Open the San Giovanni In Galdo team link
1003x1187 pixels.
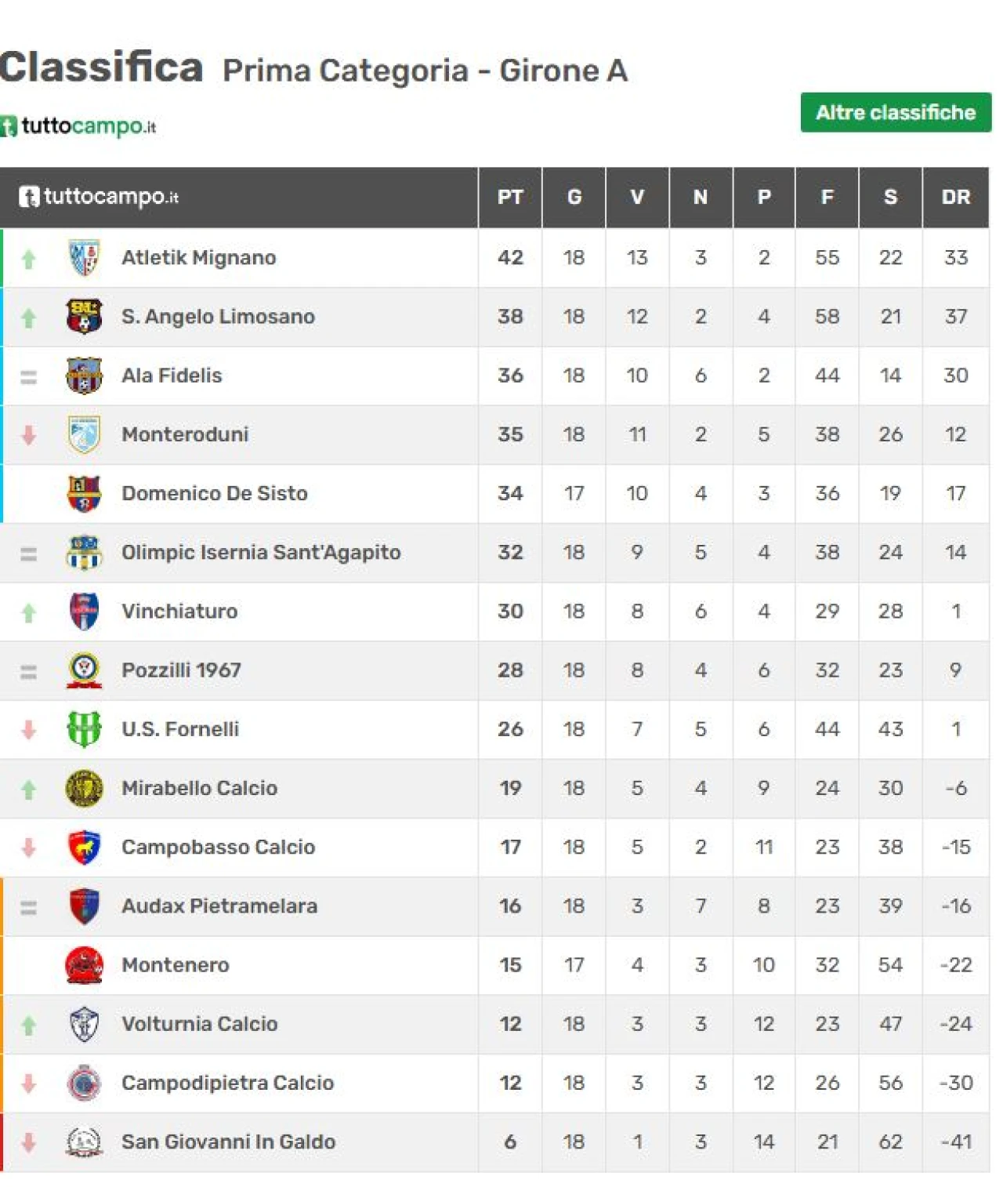click(x=229, y=1142)
